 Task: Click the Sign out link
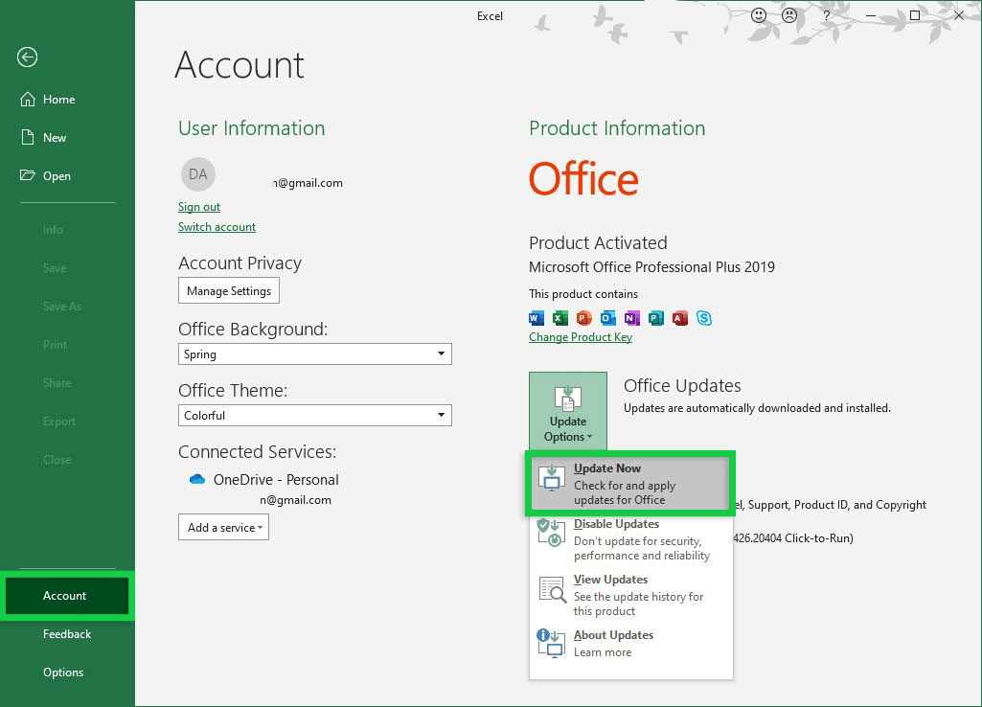tap(198, 206)
